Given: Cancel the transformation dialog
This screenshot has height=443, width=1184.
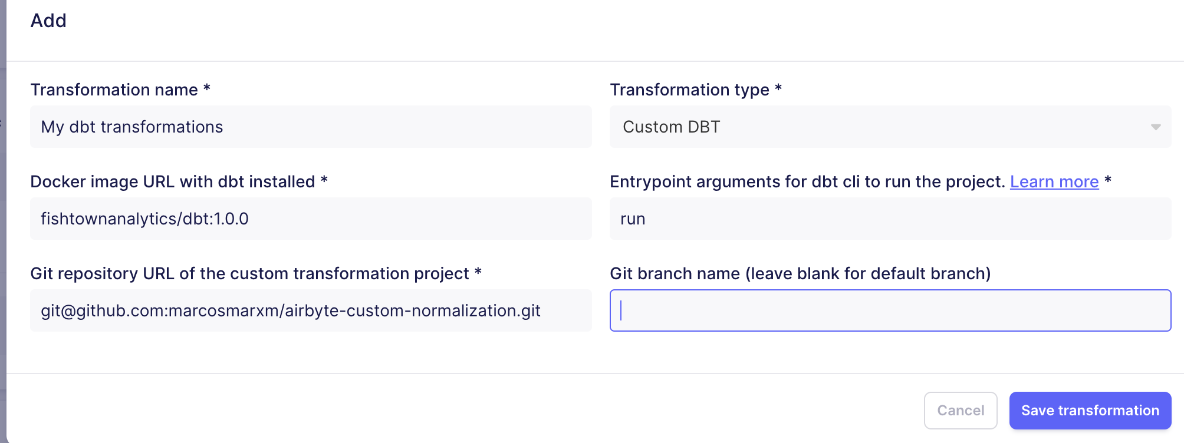Looking at the screenshot, I should tap(961, 410).
